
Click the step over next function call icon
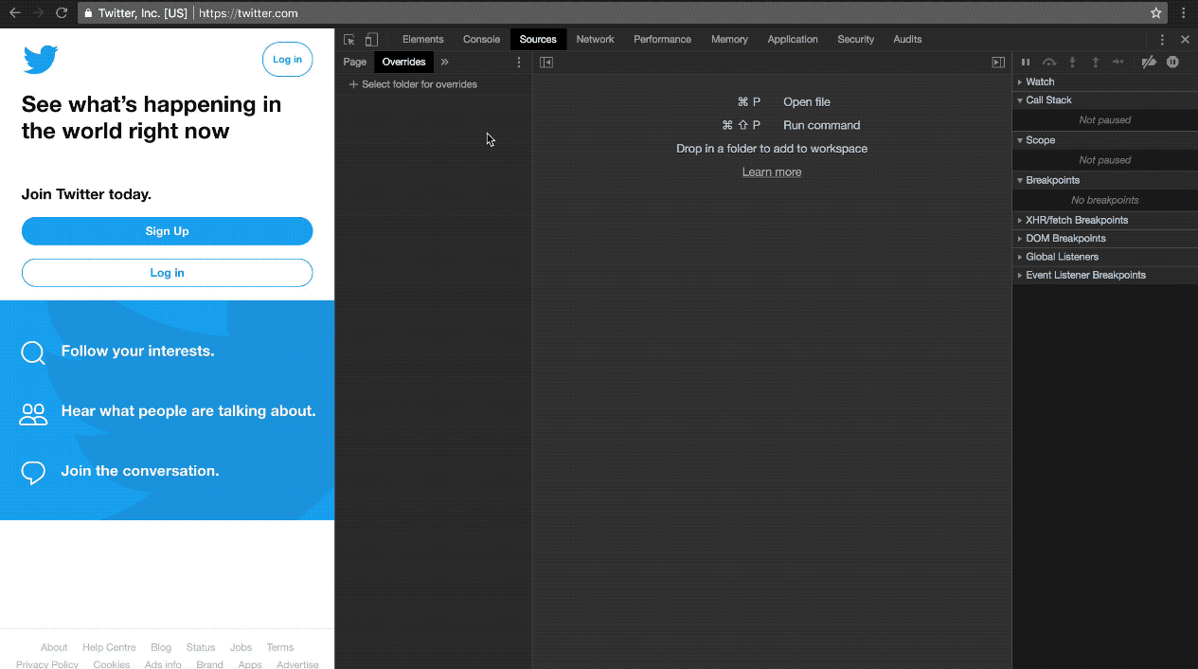[1048, 62]
